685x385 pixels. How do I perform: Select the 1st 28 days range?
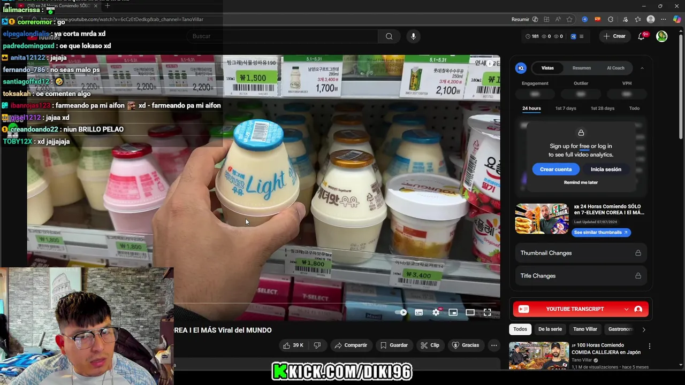pos(603,108)
